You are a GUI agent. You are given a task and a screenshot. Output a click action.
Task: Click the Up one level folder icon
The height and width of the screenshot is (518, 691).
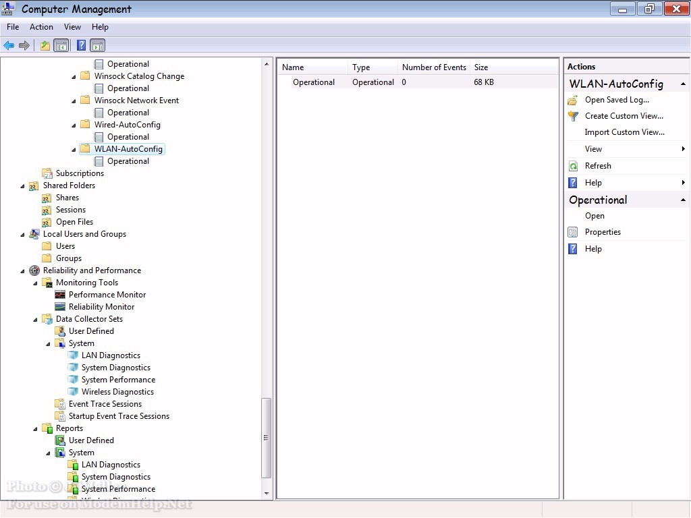[x=45, y=45]
